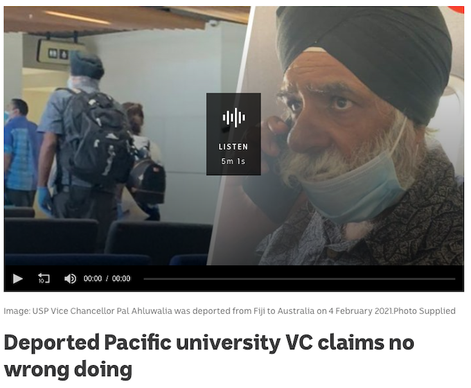
Task: Click the elapsed time 00:00 readout
Action: [93, 279]
